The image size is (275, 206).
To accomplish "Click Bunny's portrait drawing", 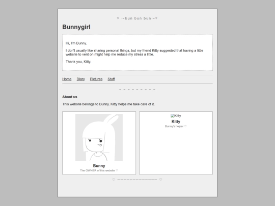I will pyautogui.click(x=99, y=137).
